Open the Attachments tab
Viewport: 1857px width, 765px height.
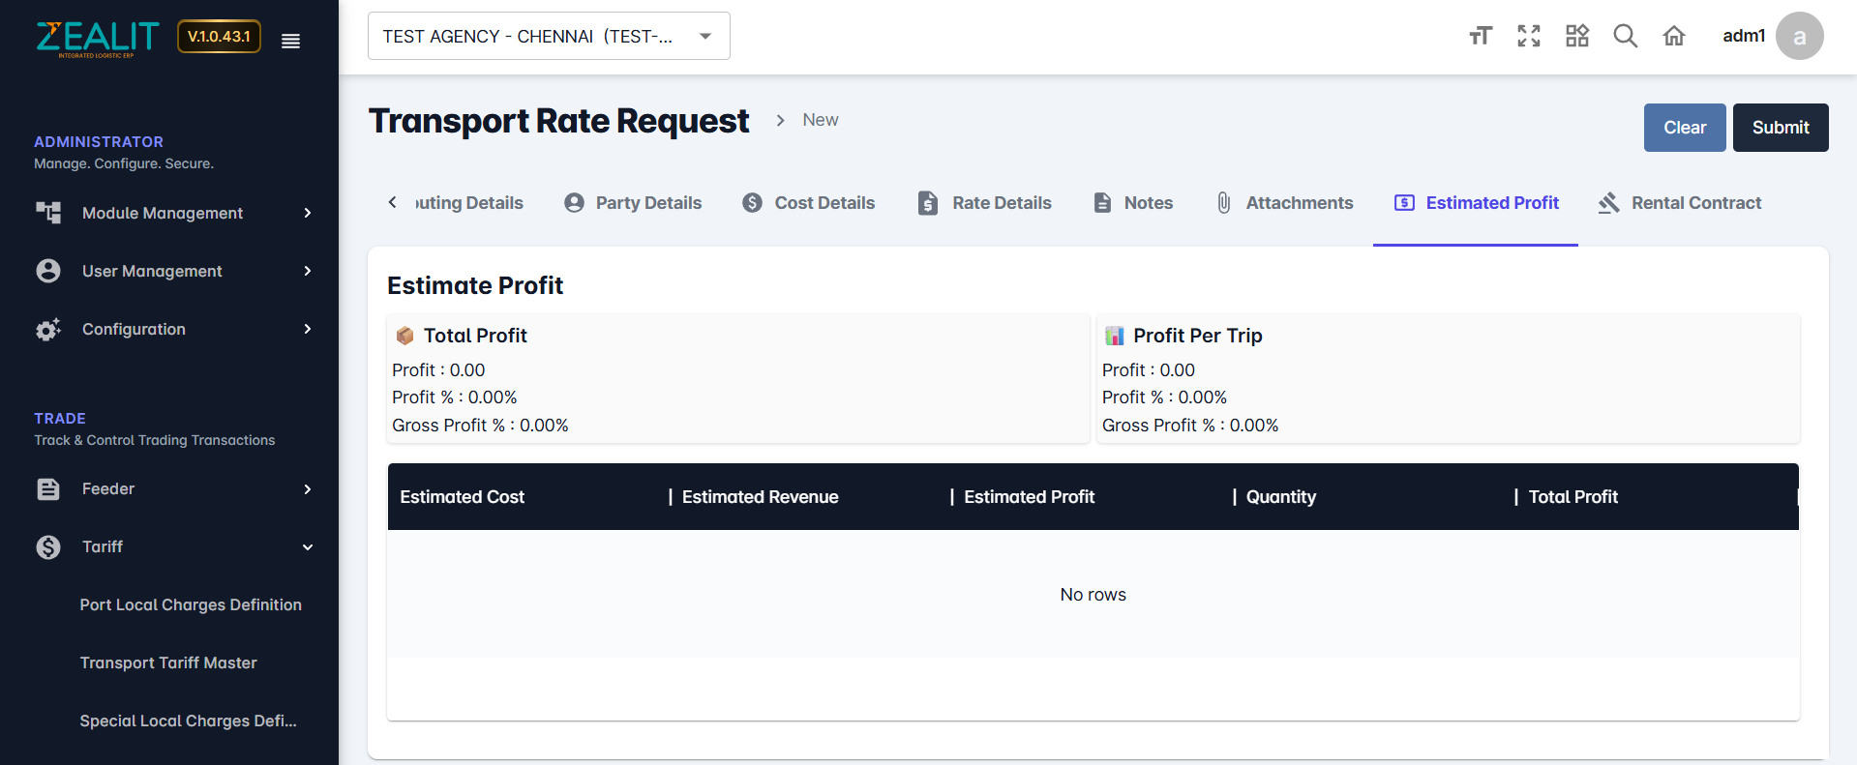tap(1285, 203)
